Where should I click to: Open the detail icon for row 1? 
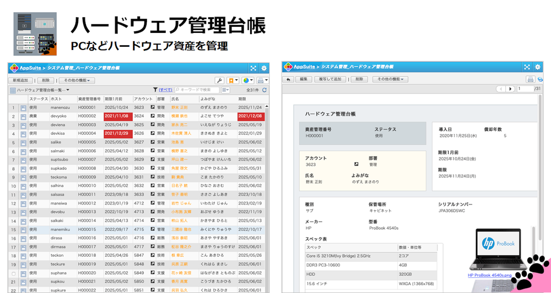coord(23,108)
